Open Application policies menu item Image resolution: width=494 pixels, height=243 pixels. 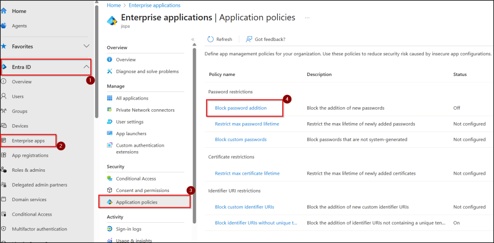(x=137, y=202)
